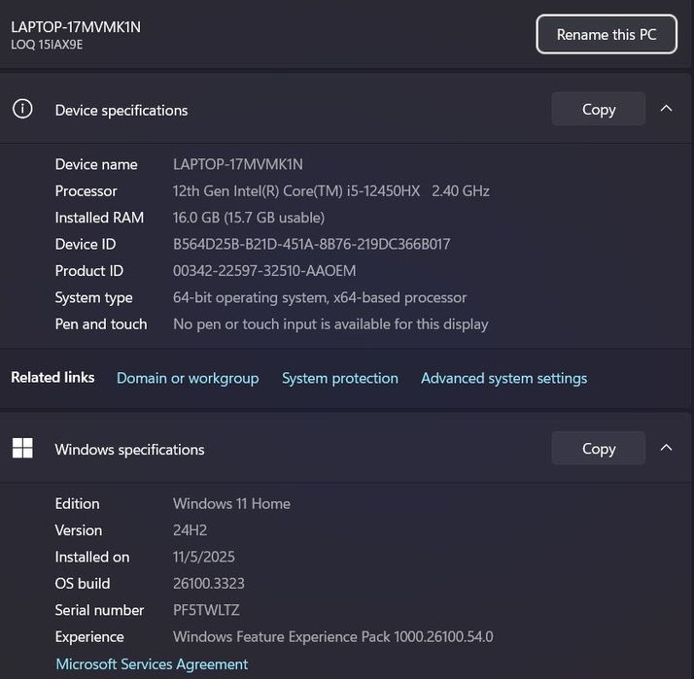Select the Windows Feature Experience Pack text
The image size is (694, 679).
tap(332, 636)
